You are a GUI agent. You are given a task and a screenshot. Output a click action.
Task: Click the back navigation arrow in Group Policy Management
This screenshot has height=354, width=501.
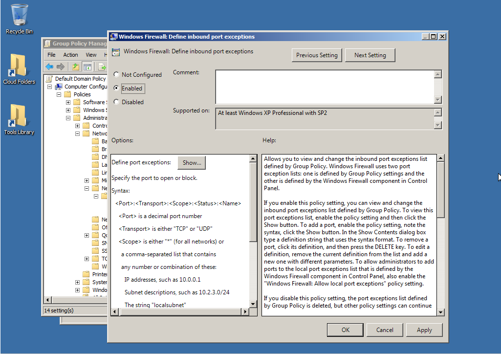(48, 66)
